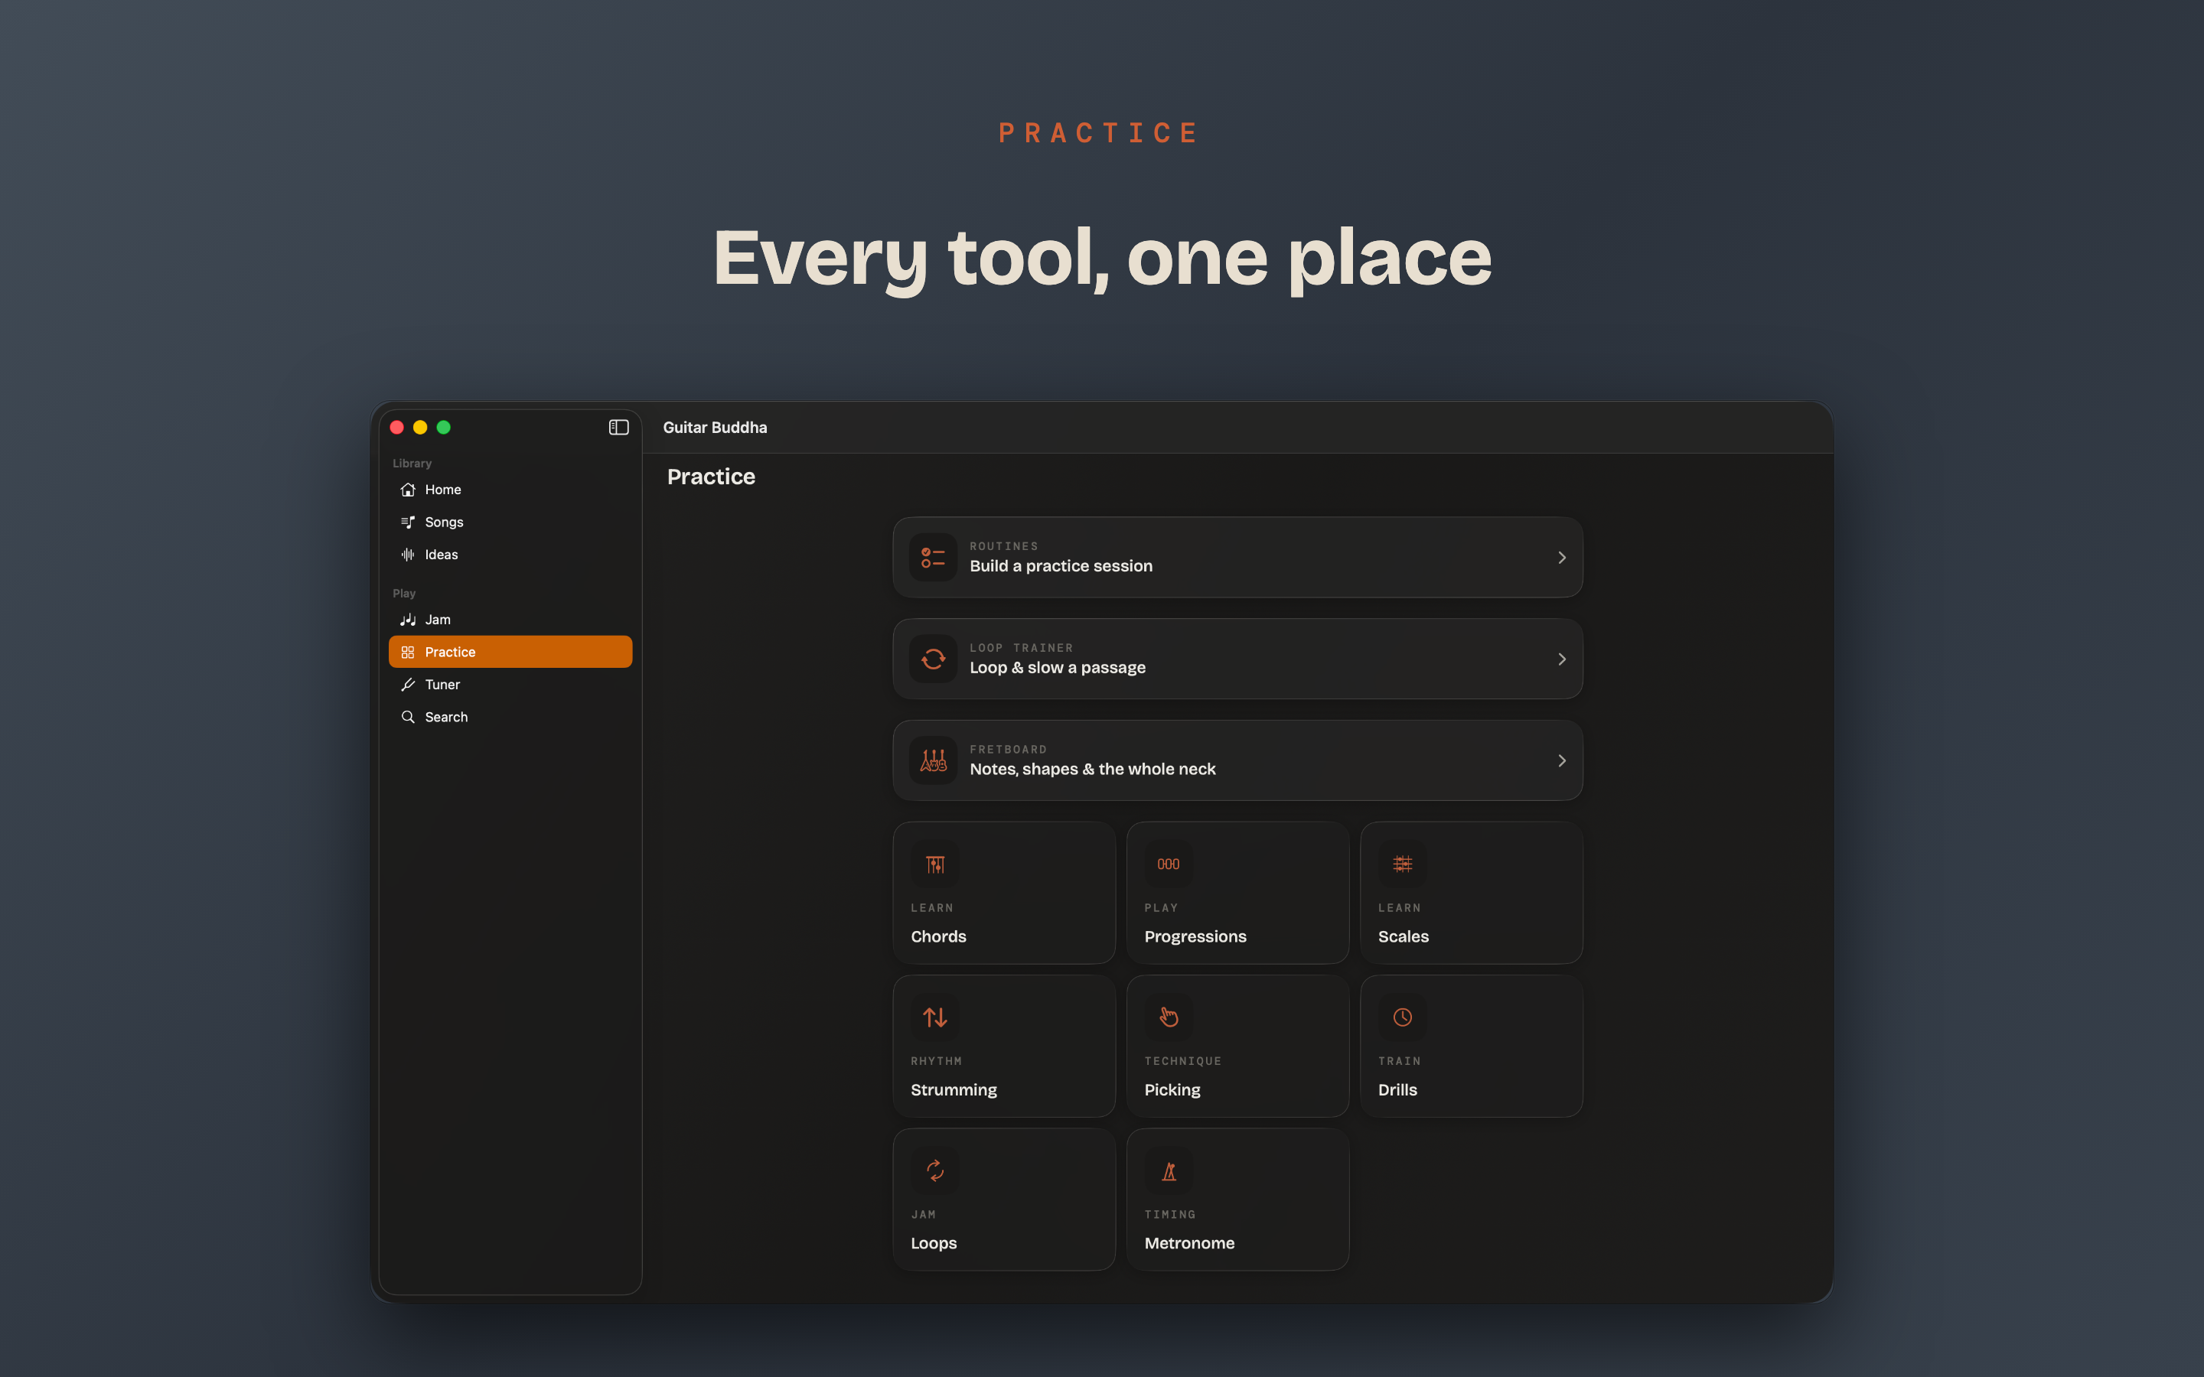The image size is (2204, 1377).
Task: Click the LOOP TRAINER caption text
Action: tap(1021, 647)
